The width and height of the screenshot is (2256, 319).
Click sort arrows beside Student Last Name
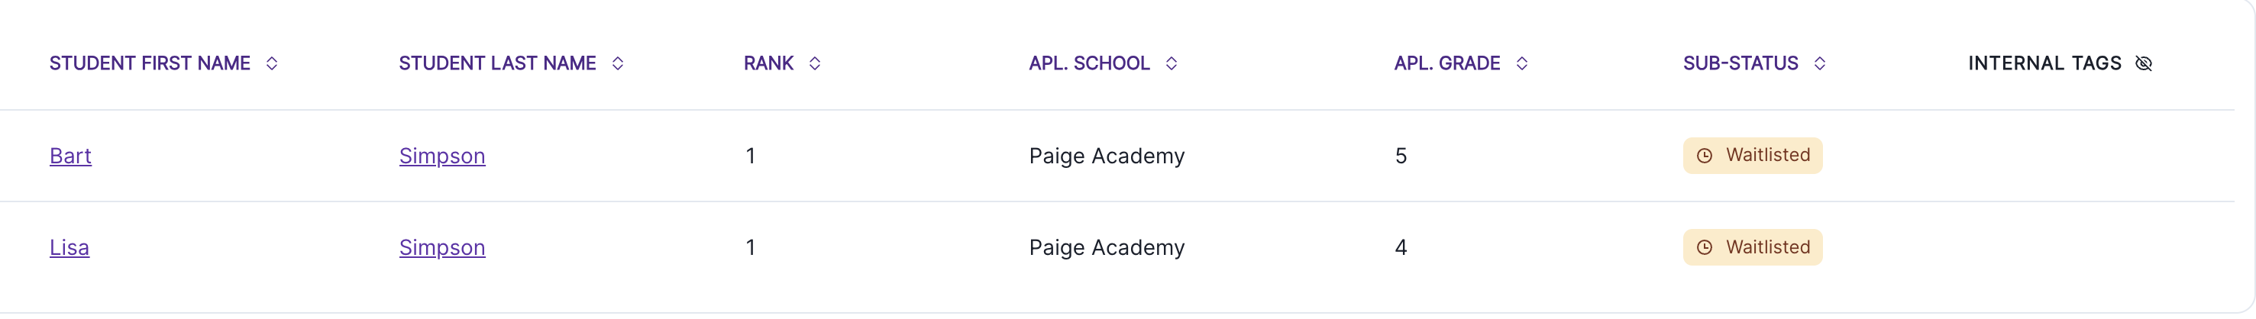point(617,63)
